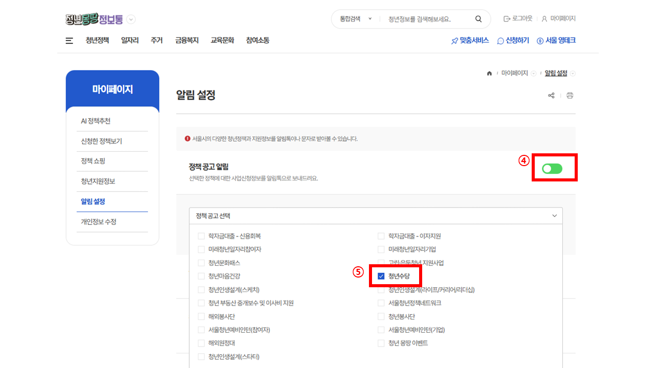The width and height of the screenshot is (655, 368).
Task: Open the 청년정책 menu
Action: click(97, 40)
